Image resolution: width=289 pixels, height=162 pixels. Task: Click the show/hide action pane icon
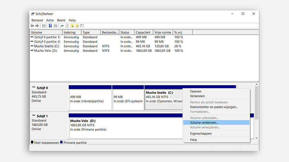(55, 26)
